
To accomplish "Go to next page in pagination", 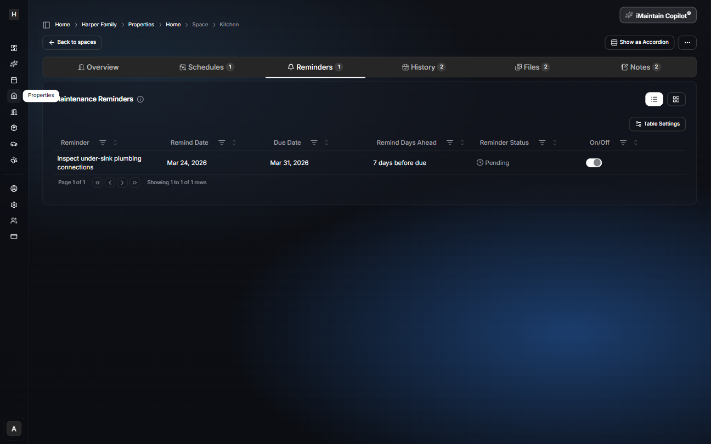I will click(x=122, y=183).
